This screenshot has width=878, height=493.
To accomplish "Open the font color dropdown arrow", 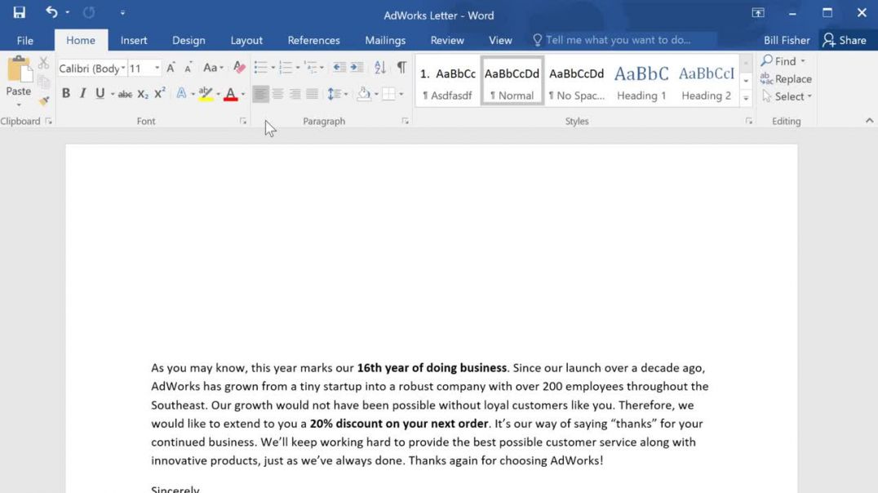I will pyautogui.click(x=243, y=94).
